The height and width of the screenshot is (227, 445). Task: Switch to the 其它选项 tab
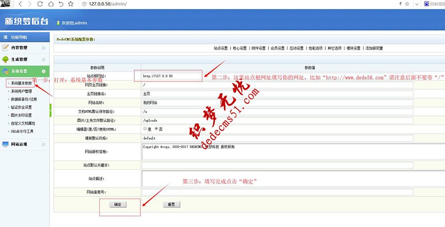click(x=335, y=48)
